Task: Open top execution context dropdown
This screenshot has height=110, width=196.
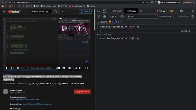Action: 113,16
